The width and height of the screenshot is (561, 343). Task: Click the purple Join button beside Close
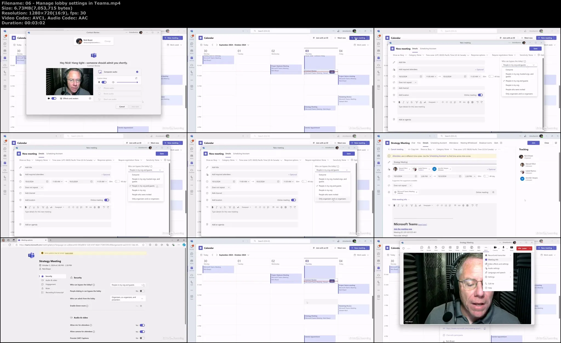pos(533,143)
